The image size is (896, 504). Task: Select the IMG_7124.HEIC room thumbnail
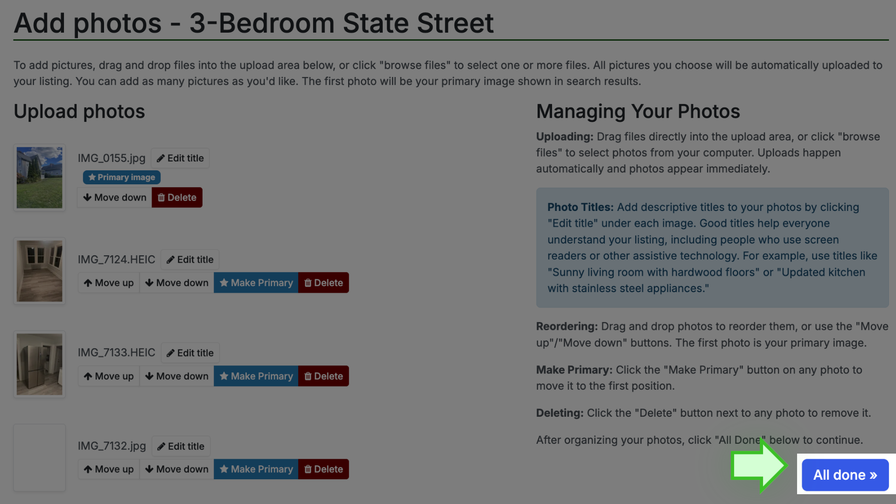point(39,271)
